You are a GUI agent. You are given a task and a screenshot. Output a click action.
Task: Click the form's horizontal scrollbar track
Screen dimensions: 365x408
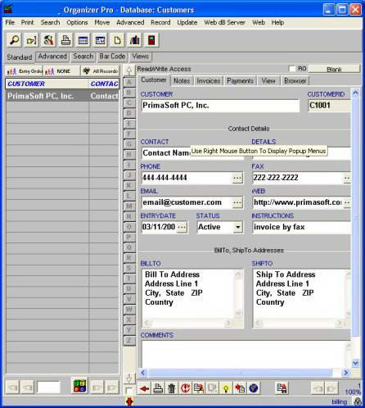[x=240, y=373]
